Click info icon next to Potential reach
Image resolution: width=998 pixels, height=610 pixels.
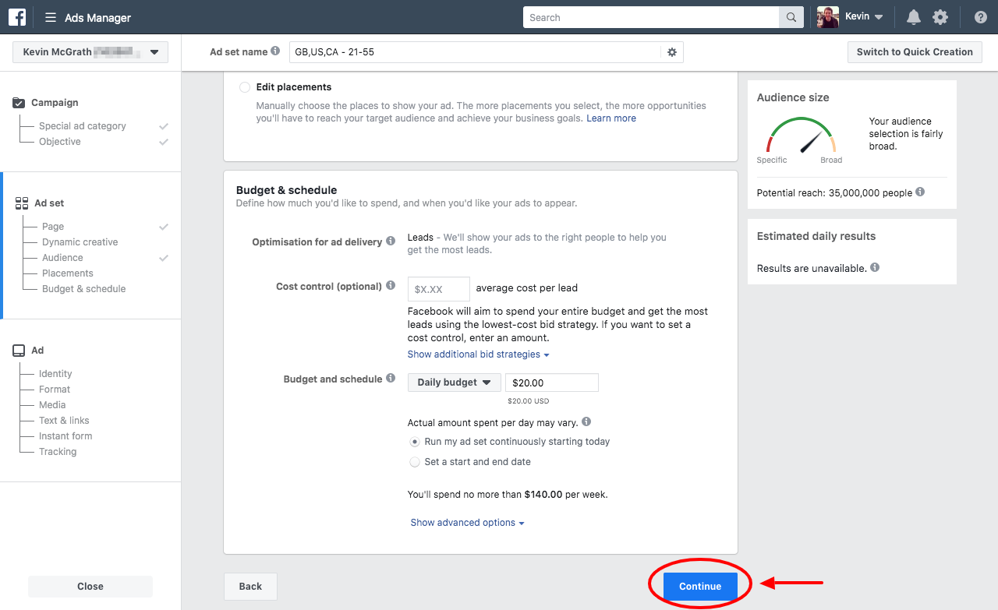click(x=920, y=192)
